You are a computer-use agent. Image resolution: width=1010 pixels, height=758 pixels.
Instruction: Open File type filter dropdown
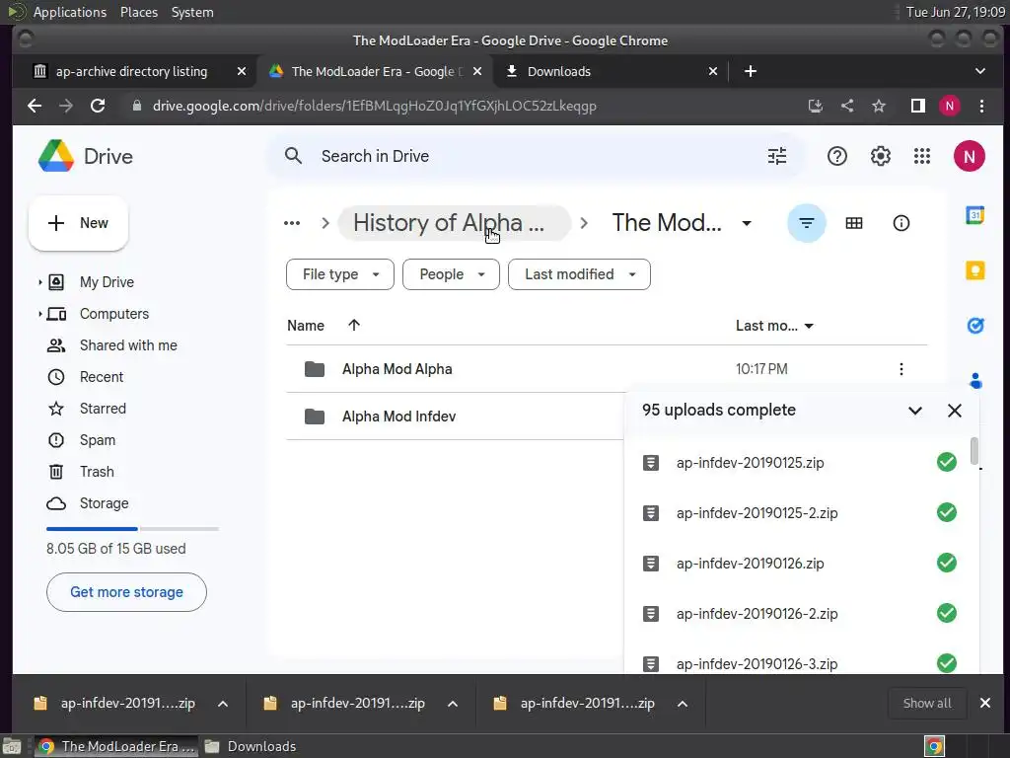tap(340, 274)
